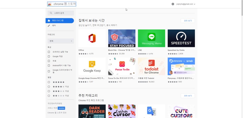The image size is (243, 118).
Task: Click the LINE star rating 6,416
Action: tap(146, 54)
